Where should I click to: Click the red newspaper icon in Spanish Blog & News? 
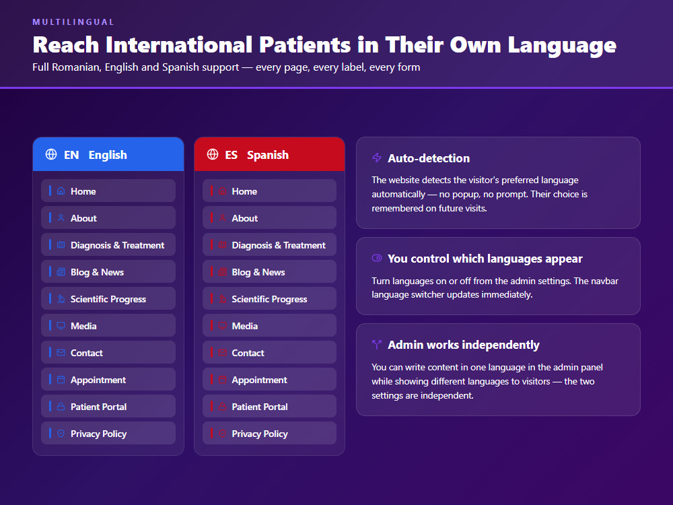[222, 272]
